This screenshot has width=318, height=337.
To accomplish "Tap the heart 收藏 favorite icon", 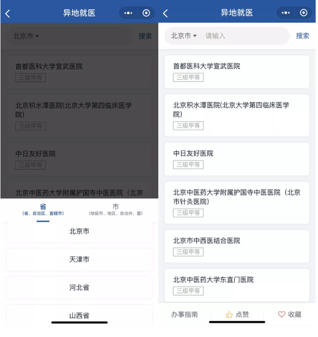I will point(282,315).
